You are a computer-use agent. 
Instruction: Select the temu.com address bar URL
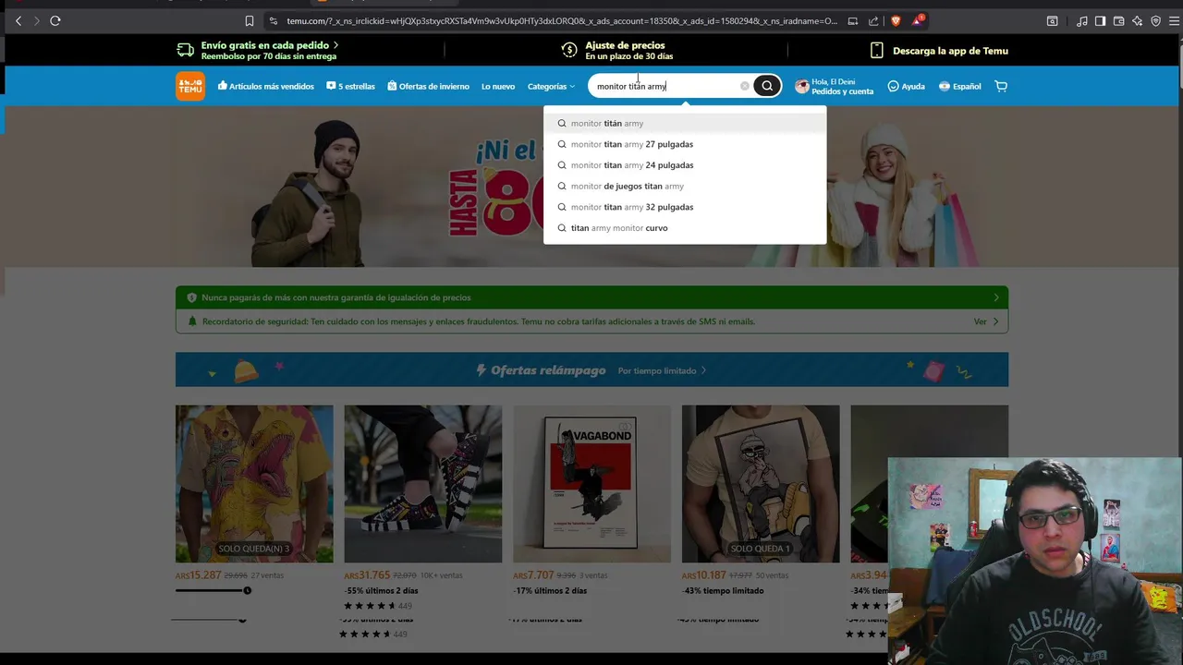point(562,20)
